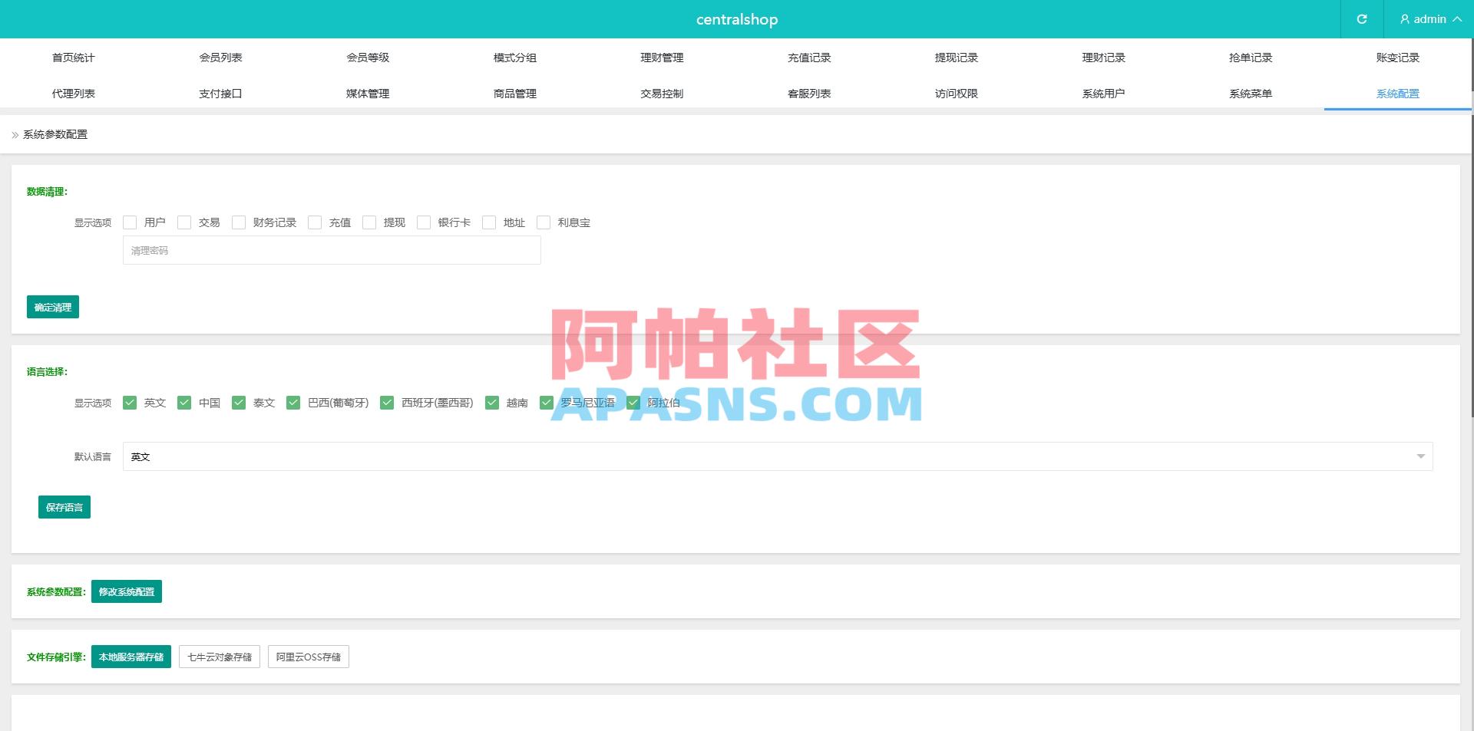Click the admin user icon
Screen dimensions: 1474x731
1404,19
